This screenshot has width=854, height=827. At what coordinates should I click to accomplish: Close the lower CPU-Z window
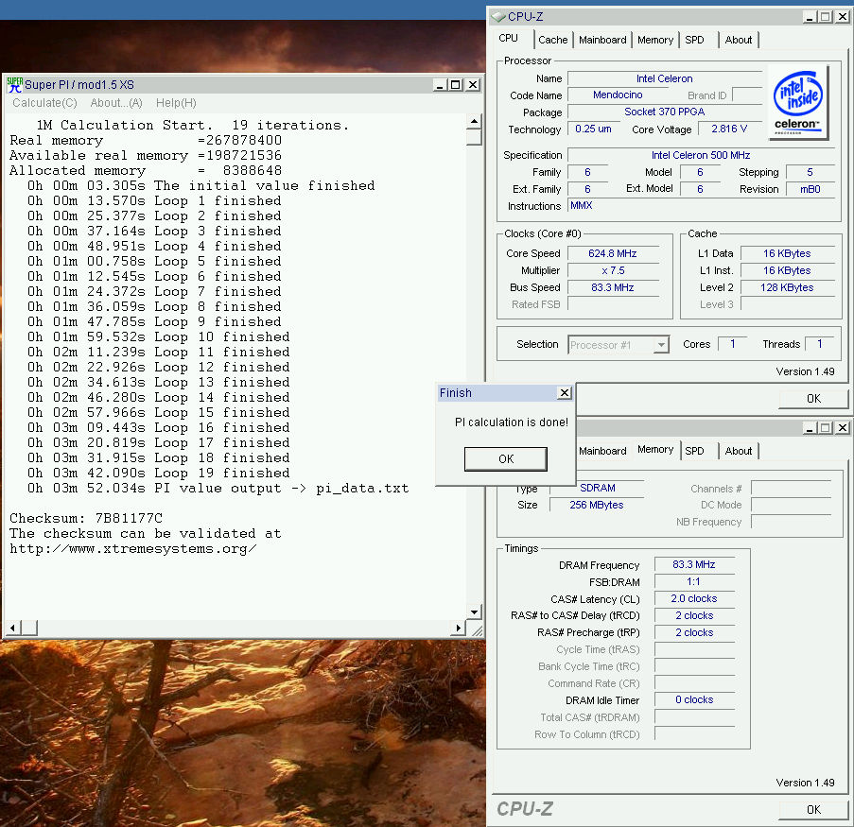[843, 428]
